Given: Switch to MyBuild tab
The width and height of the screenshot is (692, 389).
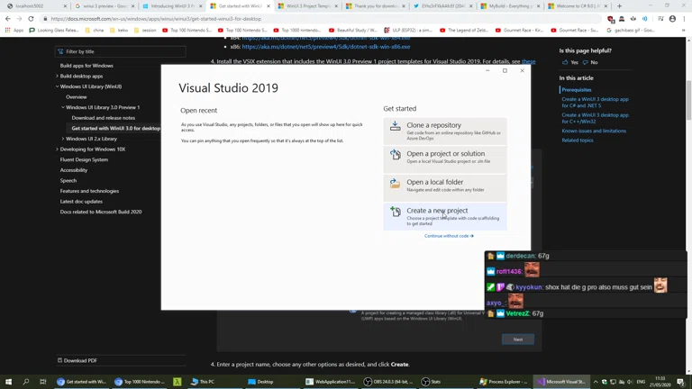Looking at the screenshot, I should 510,6.
